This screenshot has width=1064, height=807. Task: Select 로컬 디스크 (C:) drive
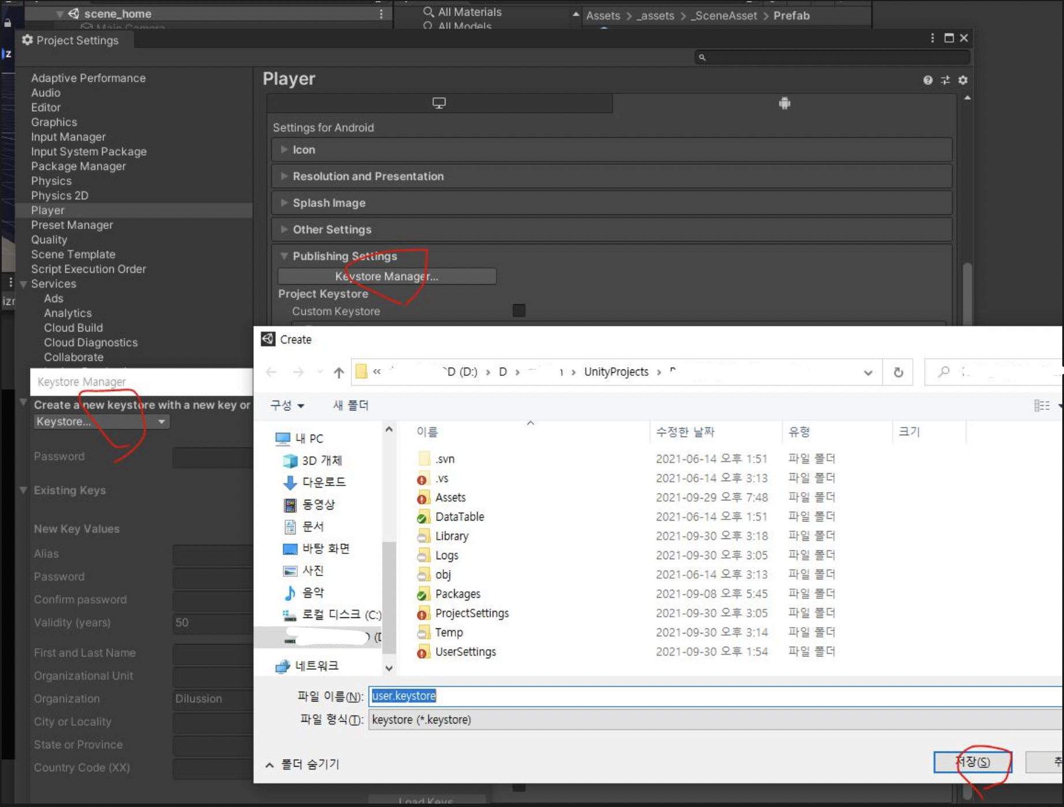click(x=332, y=614)
